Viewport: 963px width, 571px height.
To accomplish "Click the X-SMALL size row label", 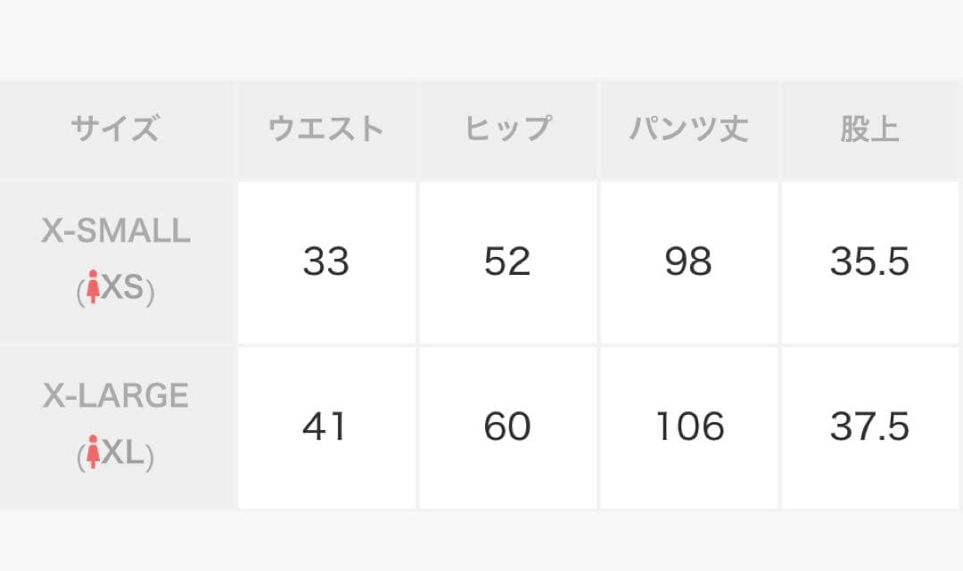I will point(116,232).
